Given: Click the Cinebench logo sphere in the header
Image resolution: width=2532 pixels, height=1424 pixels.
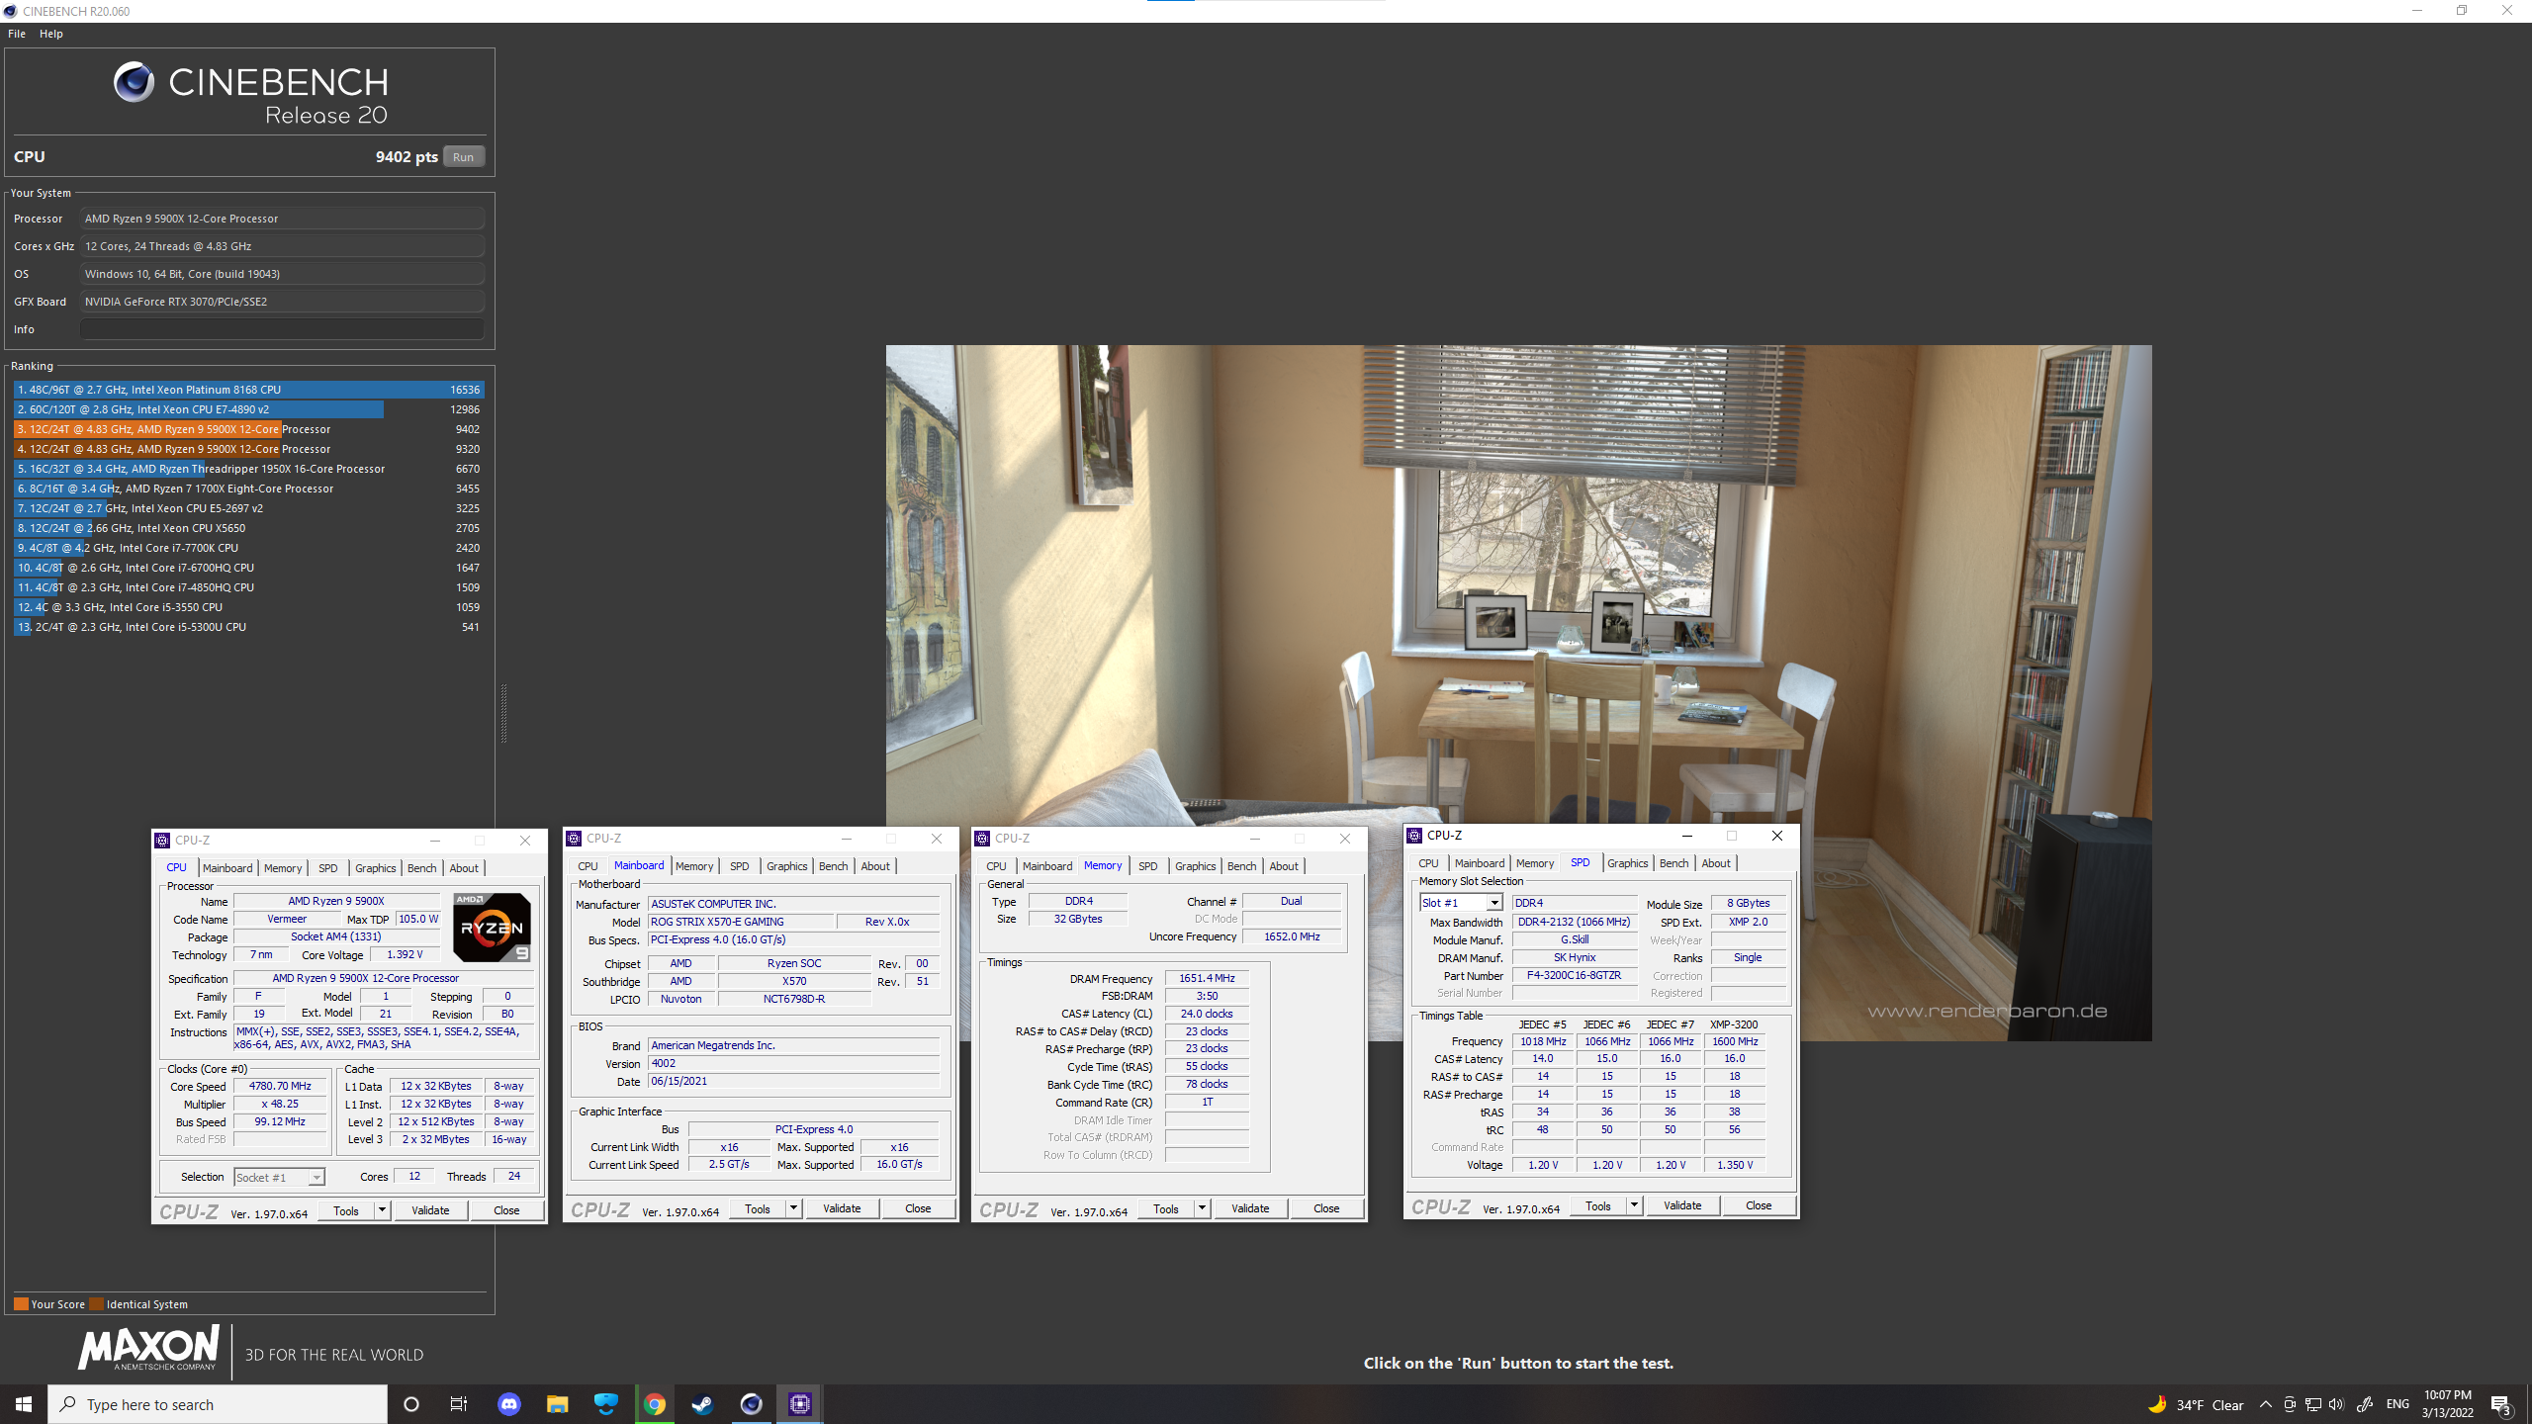Looking at the screenshot, I should pyautogui.click(x=134, y=82).
